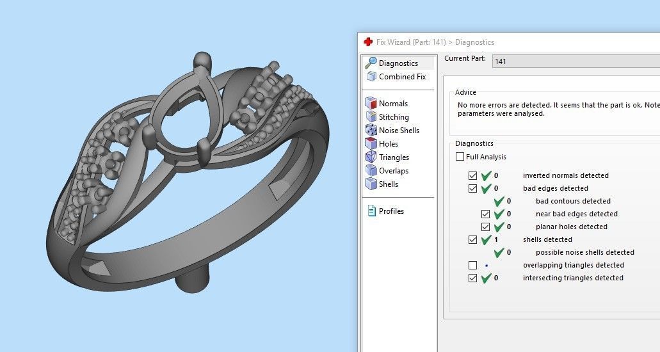The width and height of the screenshot is (660, 352).
Task: Go to the Noise Shells page
Action: click(x=399, y=131)
